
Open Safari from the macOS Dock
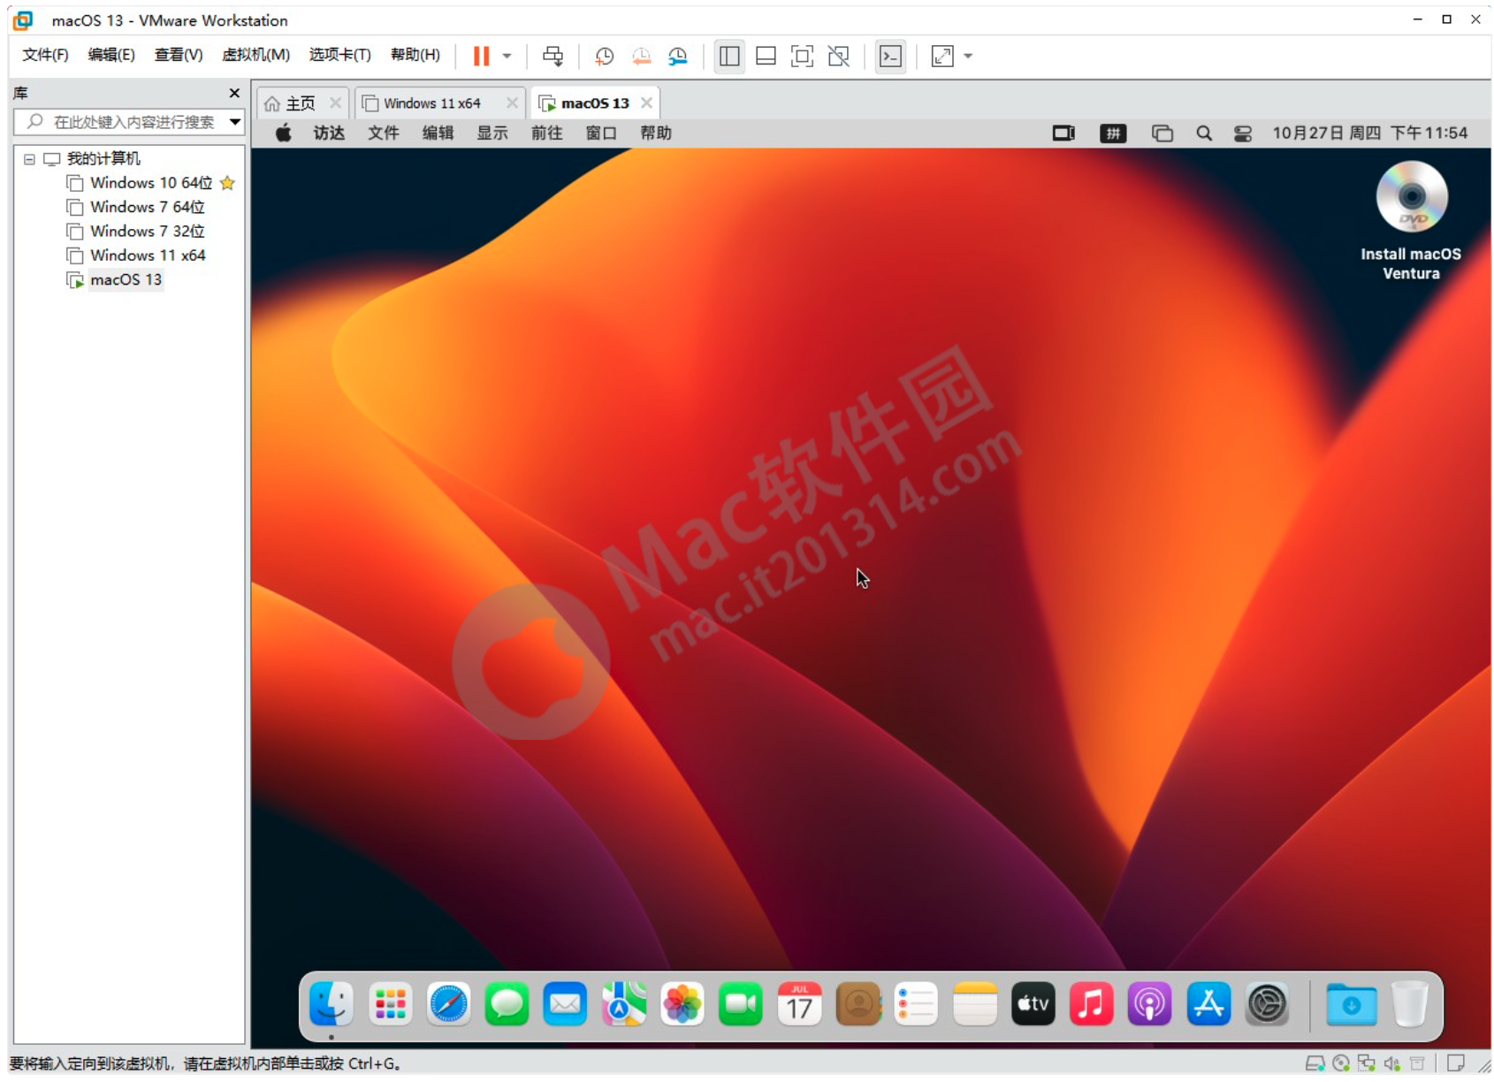pos(448,1004)
